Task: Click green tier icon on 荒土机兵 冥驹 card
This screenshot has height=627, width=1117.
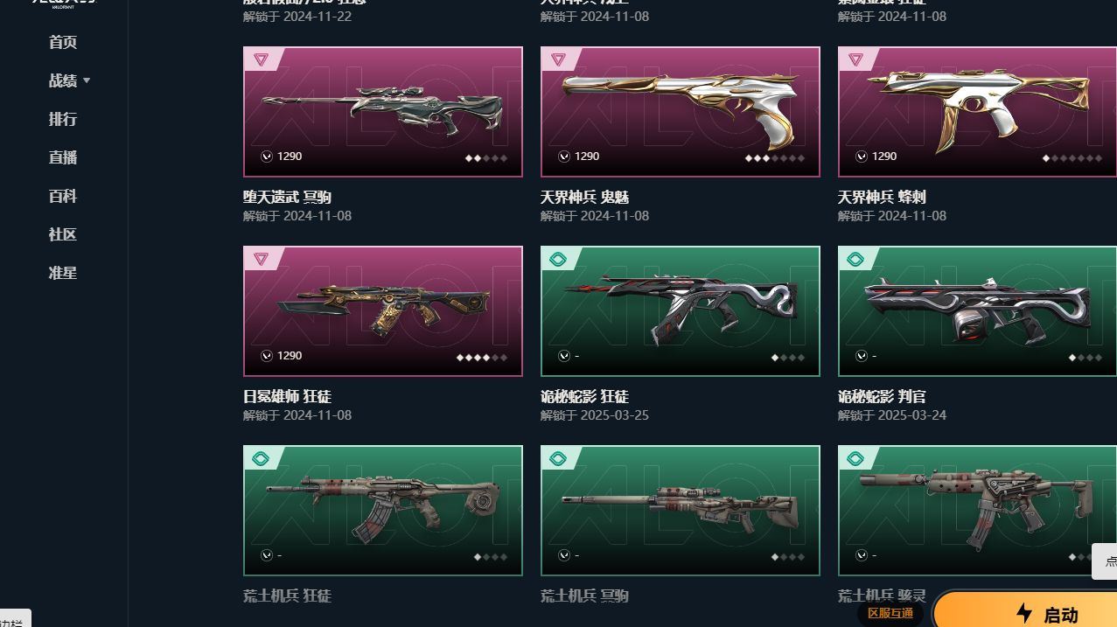Action: click(x=558, y=458)
